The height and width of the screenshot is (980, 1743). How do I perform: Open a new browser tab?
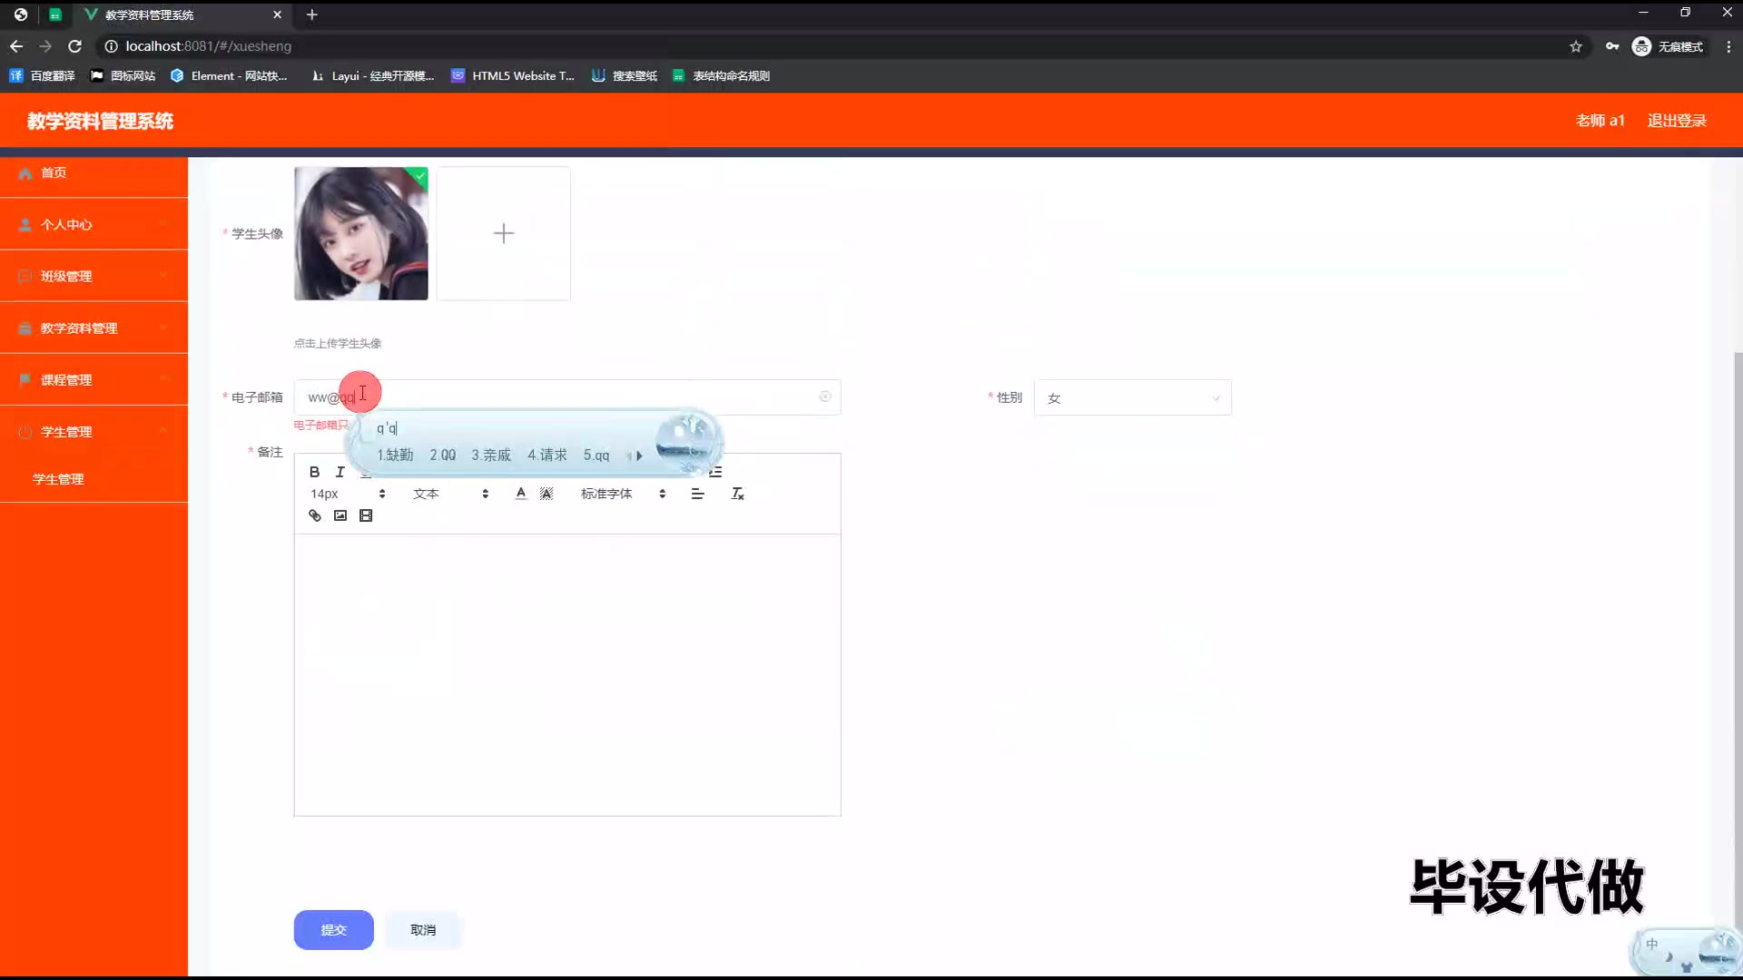(312, 15)
